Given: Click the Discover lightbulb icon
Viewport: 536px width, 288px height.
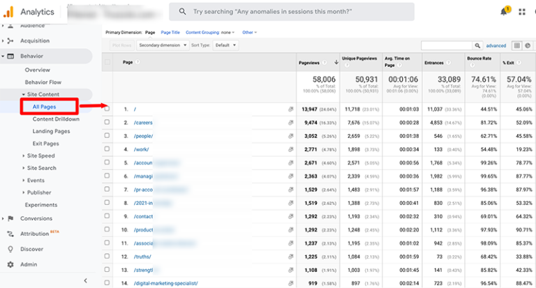Looking at the screenshot, I should tap(10, 249).
